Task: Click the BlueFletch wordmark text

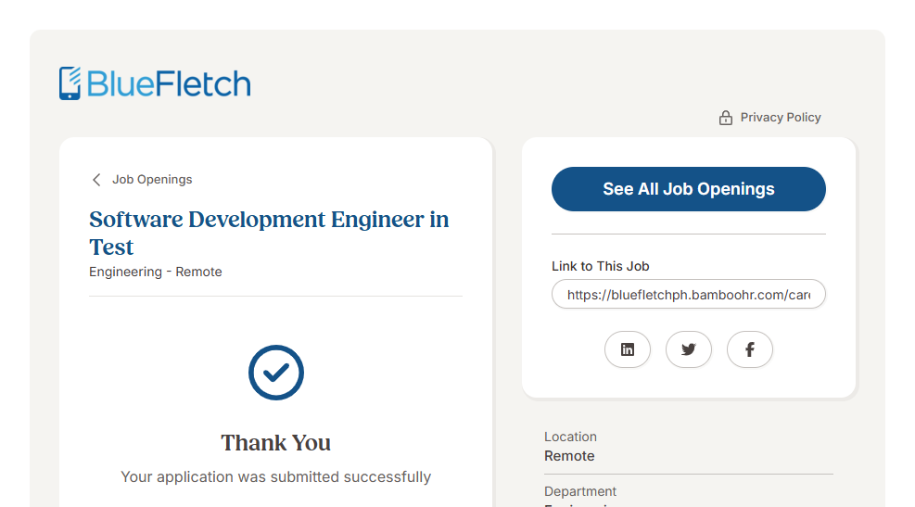Action: pos(169,83)
